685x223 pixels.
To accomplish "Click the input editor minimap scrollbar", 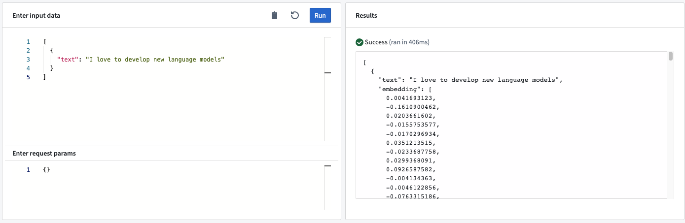I will click(327, 89).
